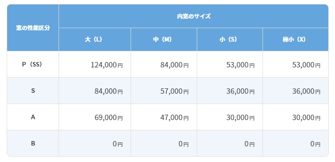Select the A grade row label
Viewport: 335px width, 162px height.
pos(33,117)
